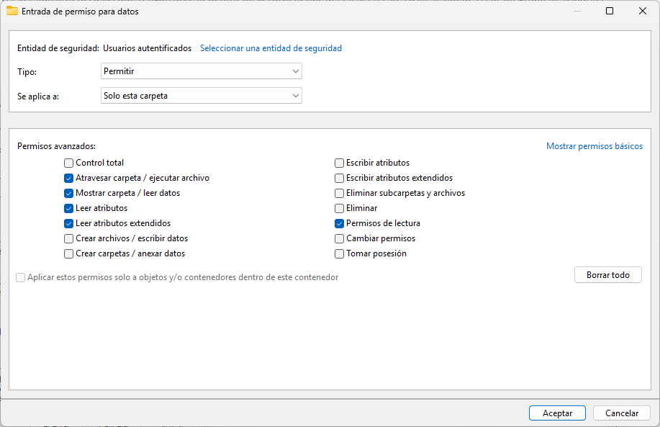Enable Escribir atributos
The width and height of the screenshot is (660, 427).
click(338, 163)
